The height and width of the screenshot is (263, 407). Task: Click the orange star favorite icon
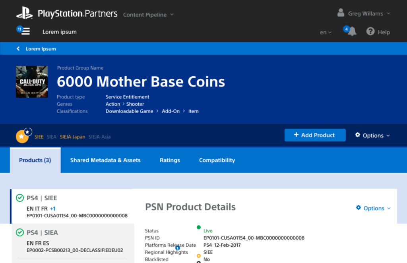[x=22, y=137]
